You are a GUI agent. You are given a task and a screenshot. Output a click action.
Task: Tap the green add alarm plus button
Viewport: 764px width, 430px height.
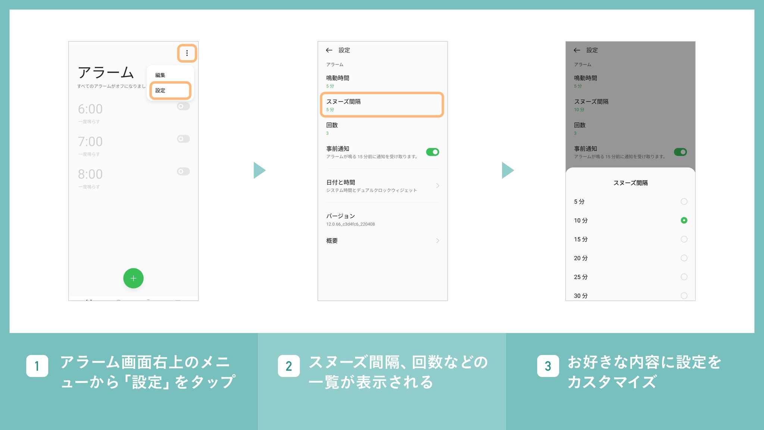point(133,278)
